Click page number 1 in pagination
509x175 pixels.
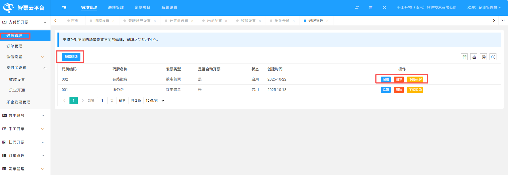coord(73,101)
